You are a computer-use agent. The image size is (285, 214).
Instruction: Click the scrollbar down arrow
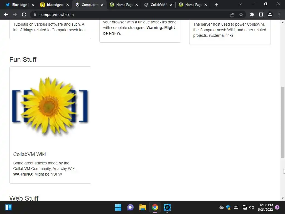point(282,198)
